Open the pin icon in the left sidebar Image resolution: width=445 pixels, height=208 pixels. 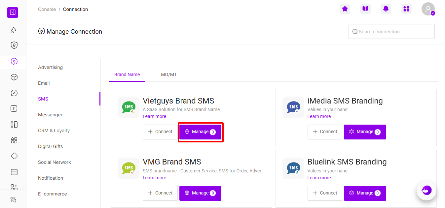pyautogui.click(x=14, y=30)
